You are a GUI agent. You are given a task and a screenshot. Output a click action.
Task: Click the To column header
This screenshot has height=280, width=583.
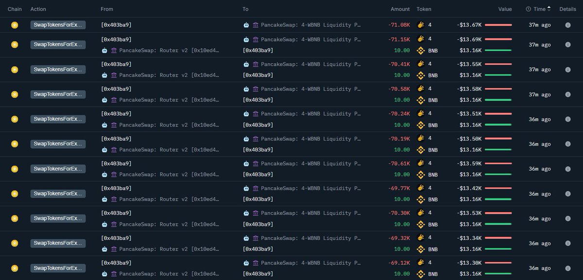(246, 9)
